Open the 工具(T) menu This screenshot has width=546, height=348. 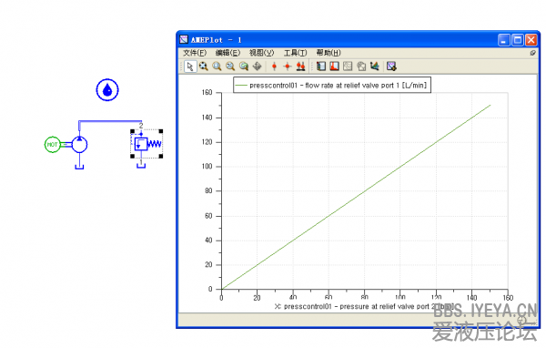pos(295,53)
